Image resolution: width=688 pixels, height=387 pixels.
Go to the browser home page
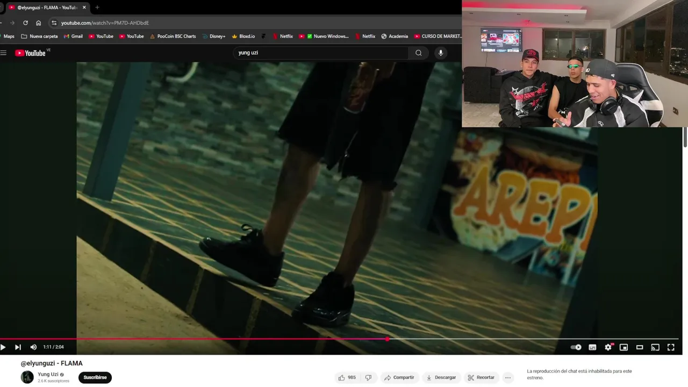tap(38, 23)
